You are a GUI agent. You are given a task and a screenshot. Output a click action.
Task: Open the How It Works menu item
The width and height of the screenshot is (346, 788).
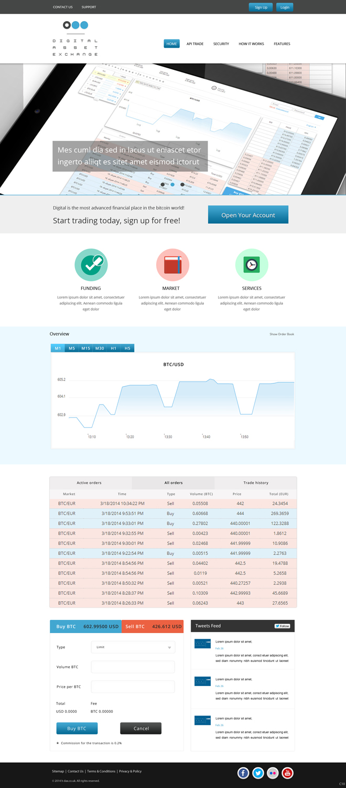[x=251, y=44]
